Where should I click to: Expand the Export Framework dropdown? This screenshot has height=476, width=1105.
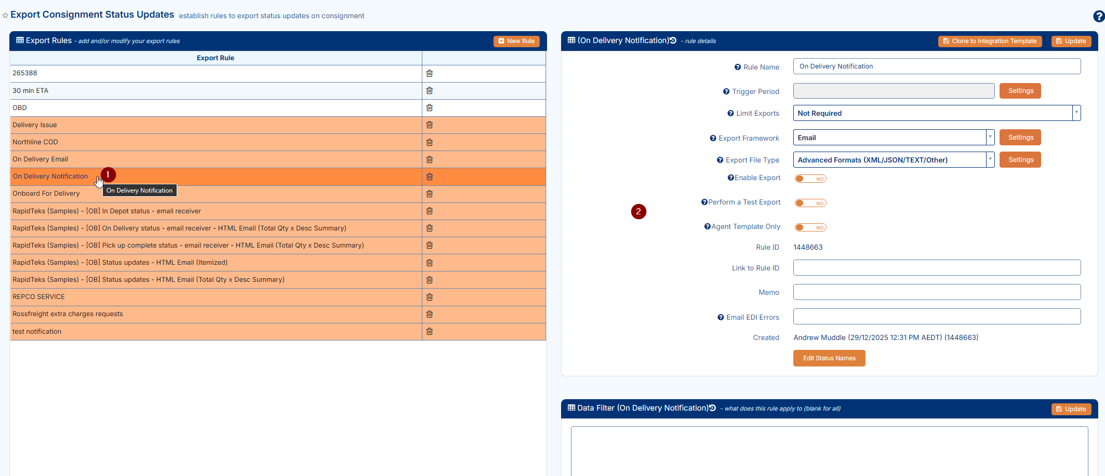click(x=990, y=138)
